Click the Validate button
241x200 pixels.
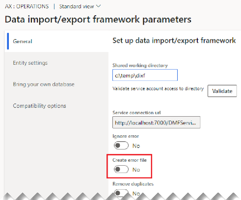222,91
